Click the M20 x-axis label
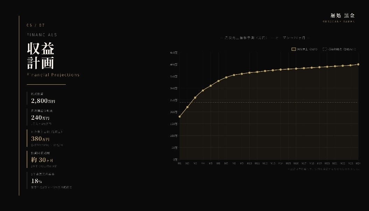The height and width of the screenshot is (211, 369). tap(327, 163)
